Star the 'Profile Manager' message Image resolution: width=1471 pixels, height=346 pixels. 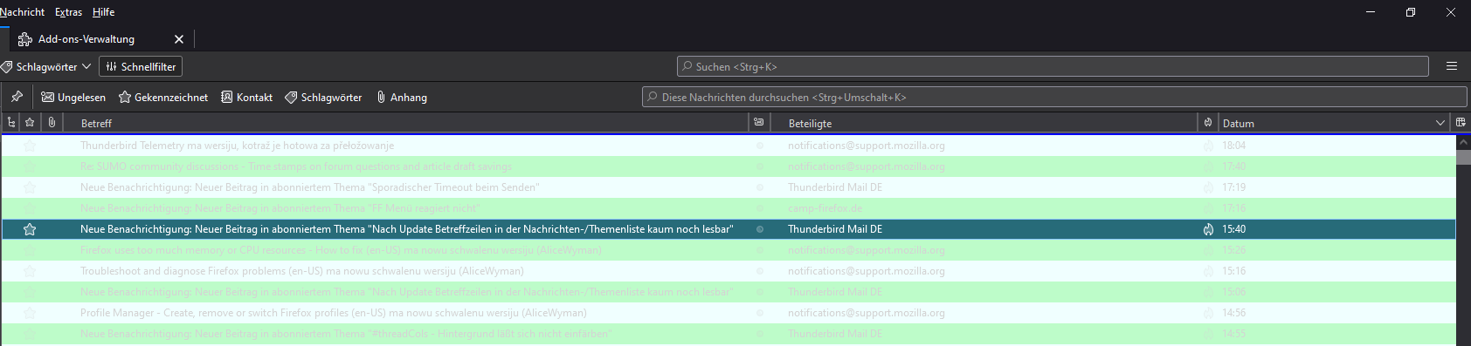click(30, 313)
